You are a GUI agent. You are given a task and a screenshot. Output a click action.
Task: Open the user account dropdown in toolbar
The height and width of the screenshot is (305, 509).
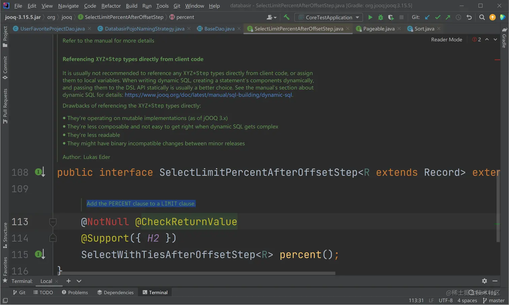point(271,17)
